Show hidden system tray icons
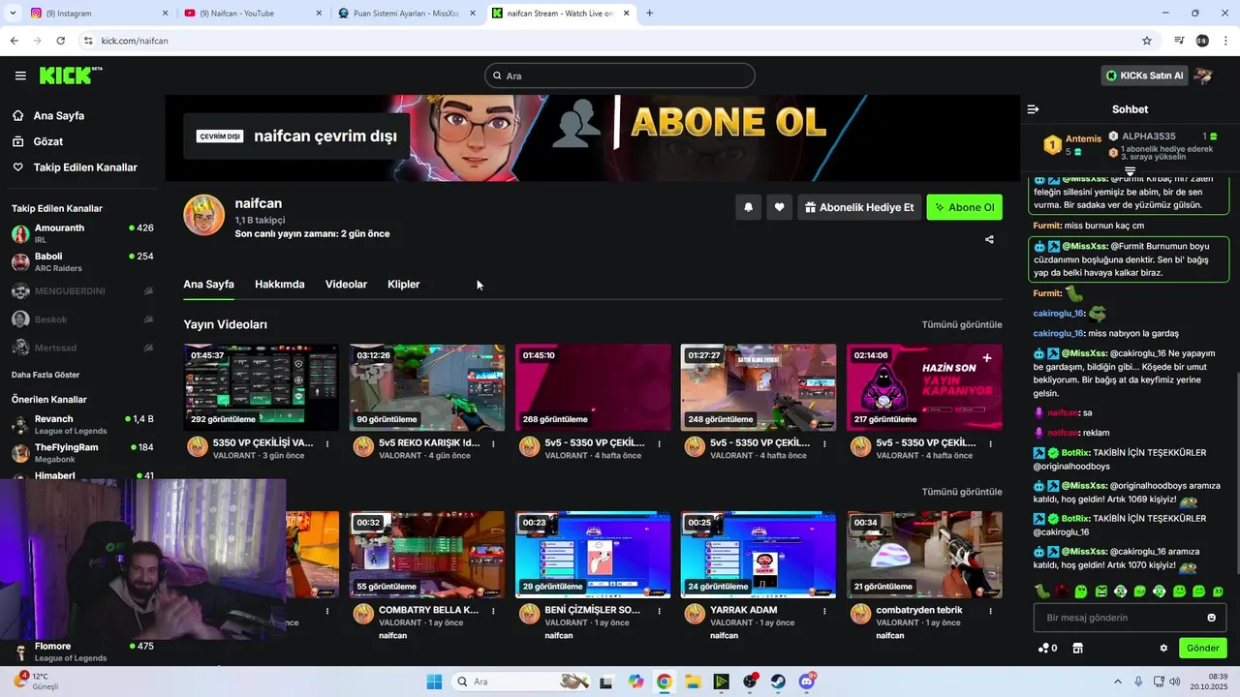The height and width of the screenshot is (697, 1240). tap(1117, 682)
